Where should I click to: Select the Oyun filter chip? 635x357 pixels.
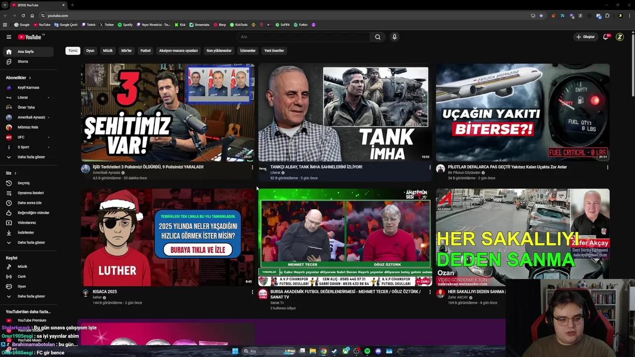pos(90,51)
